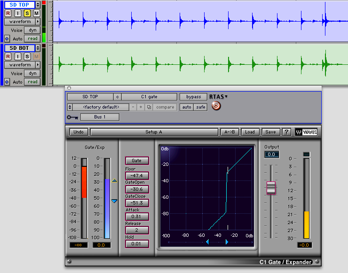348x273 pixels.
Task: Click the red plug-in target icon
Action: (216, 106)
